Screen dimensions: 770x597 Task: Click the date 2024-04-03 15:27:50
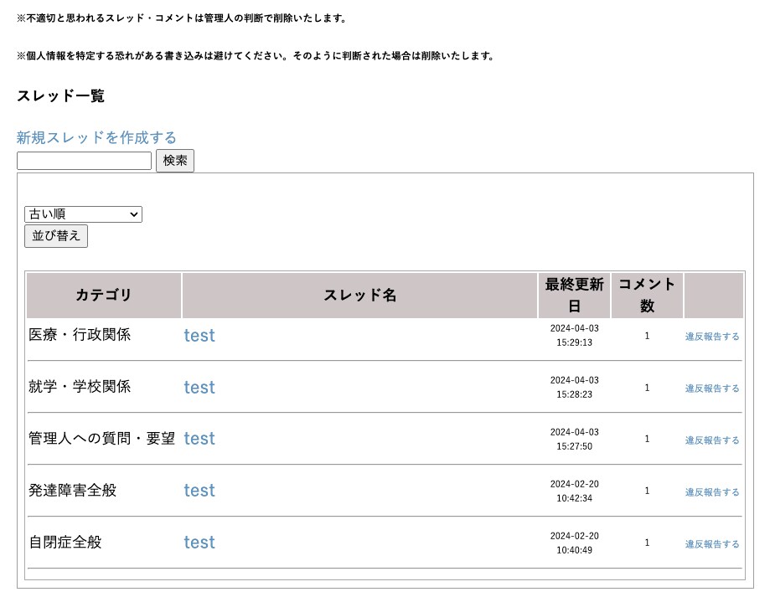(x=574, y=439)
